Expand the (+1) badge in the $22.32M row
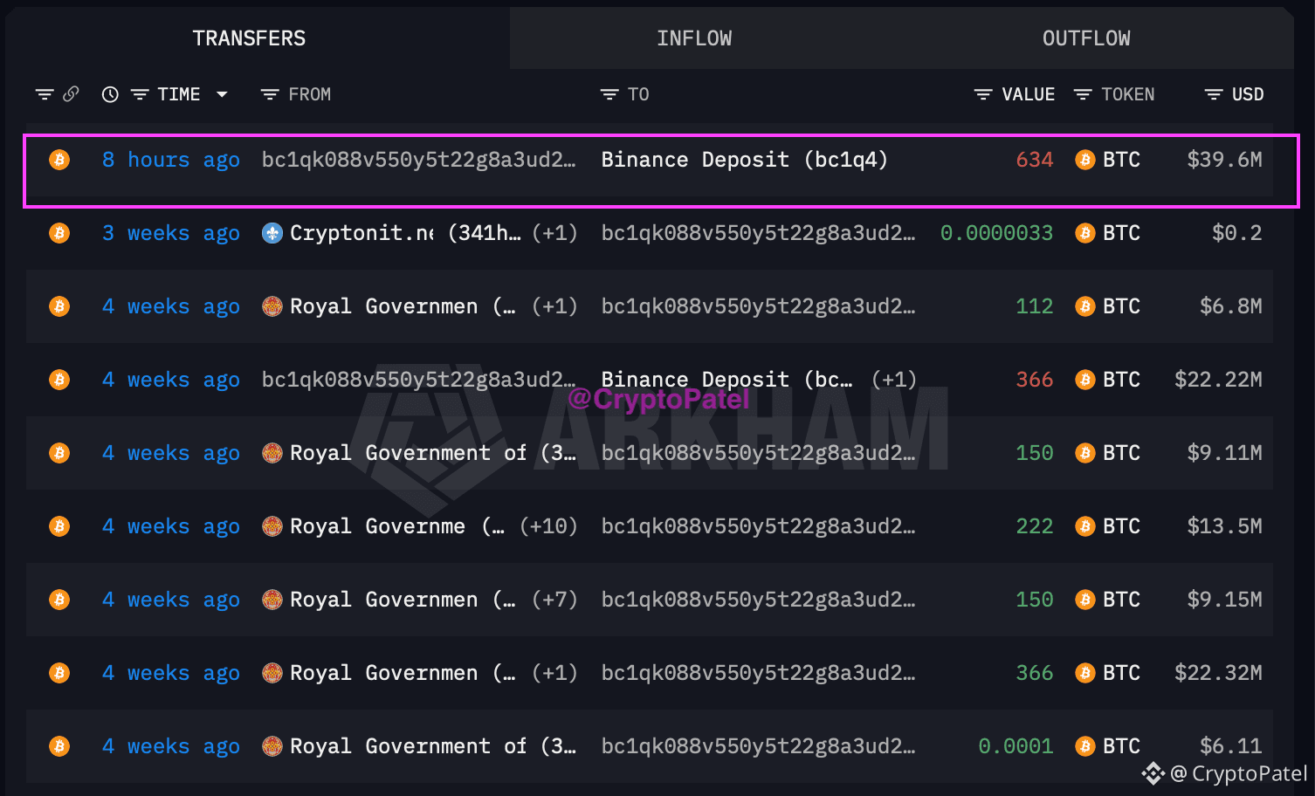The height and width of the screenshot is (796, 1315). coord(554,673)
